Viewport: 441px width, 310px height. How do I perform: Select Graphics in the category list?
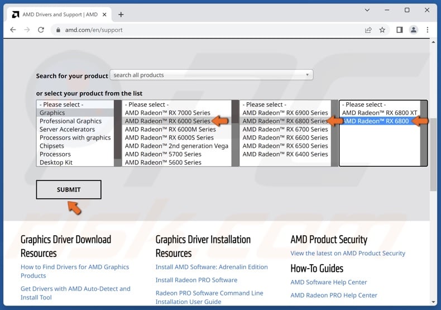75,113
